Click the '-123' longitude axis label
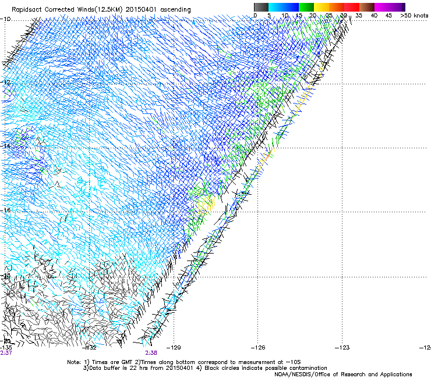 coord(342,348)
